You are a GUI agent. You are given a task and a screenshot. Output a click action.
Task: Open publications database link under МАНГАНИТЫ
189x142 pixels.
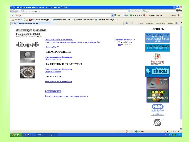[x=58, y=82]
